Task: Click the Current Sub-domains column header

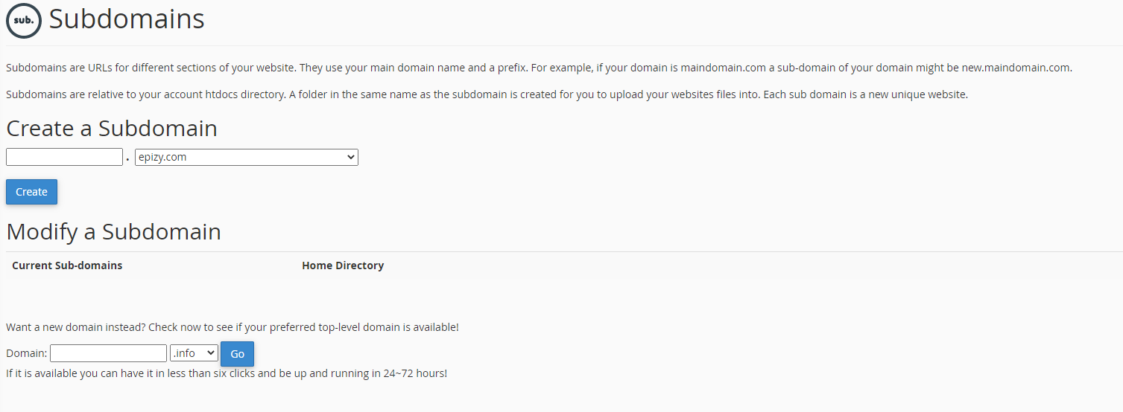Action: coord(67,265)
